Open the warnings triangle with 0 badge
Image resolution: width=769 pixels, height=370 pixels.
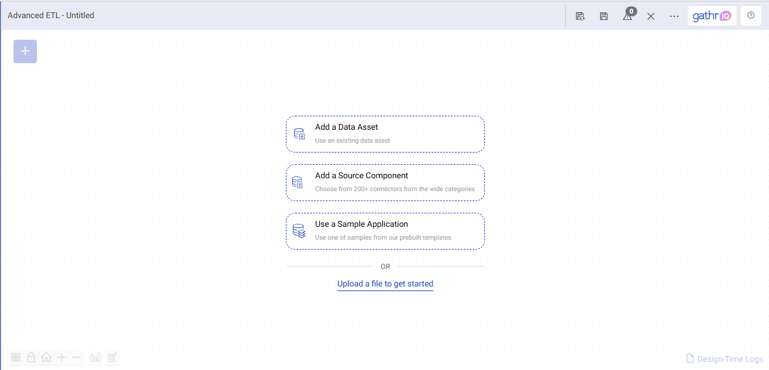627,16
